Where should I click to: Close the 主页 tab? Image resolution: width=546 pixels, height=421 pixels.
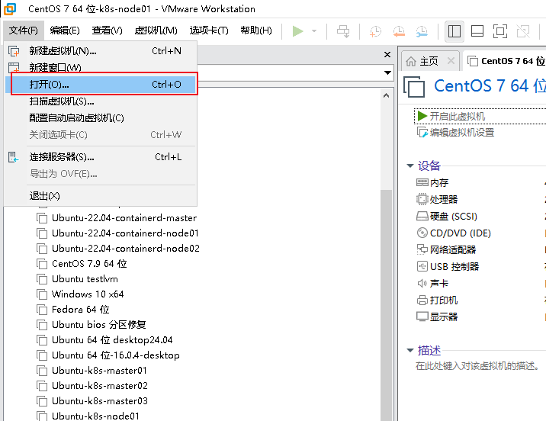[x=451, y=61]
